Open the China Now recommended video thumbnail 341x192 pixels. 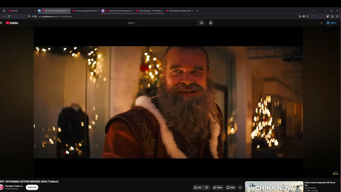[274, 187]
